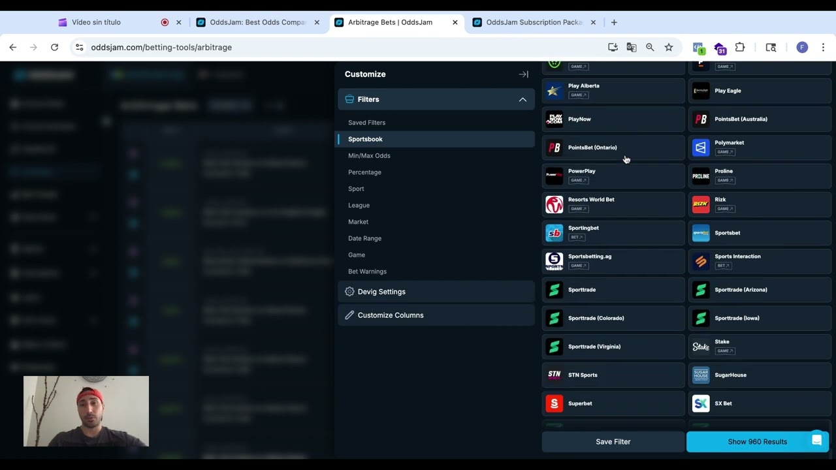Select the Date Range filter
Image resolution: width=836 pixels, height=470 pixels.
364,238
